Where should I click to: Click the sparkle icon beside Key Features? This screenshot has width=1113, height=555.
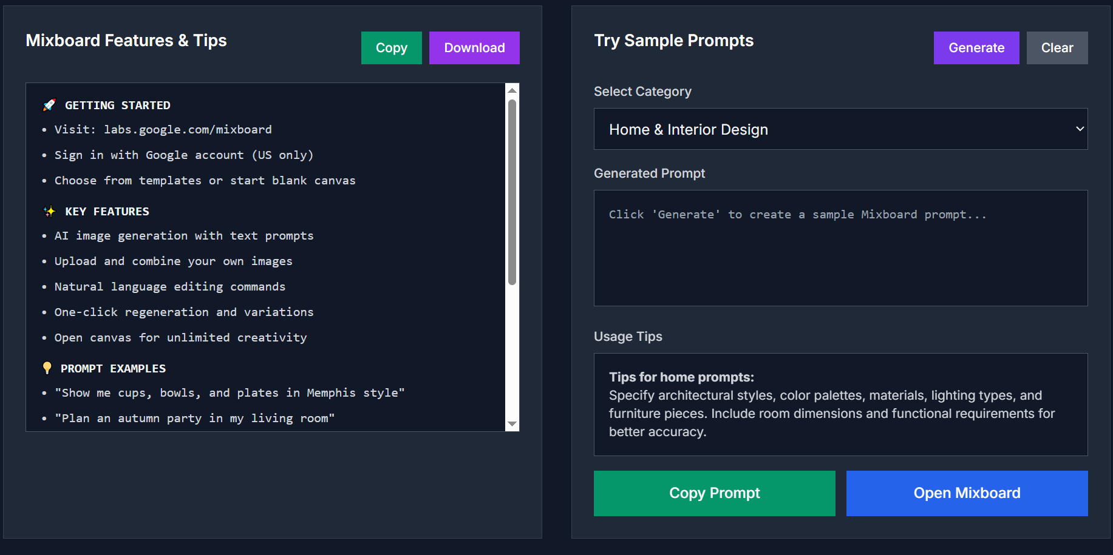pyautogui.click(x=49, y=211)
